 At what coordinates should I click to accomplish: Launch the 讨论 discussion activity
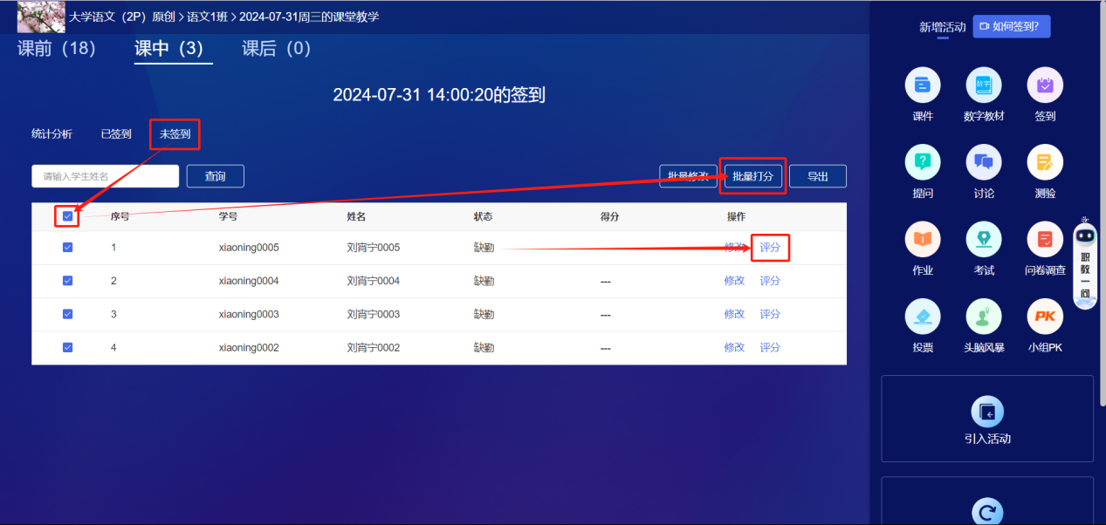pyautogui.click(x=984, y=162)
